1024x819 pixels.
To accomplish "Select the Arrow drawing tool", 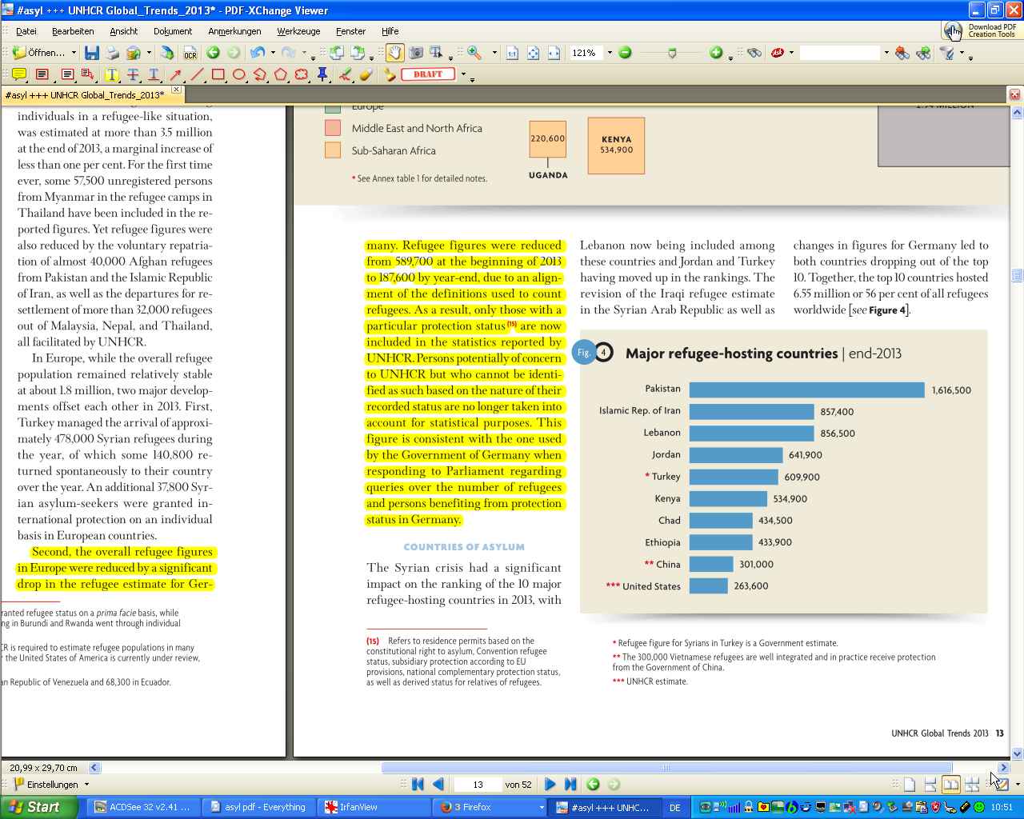I will (175, 74).
